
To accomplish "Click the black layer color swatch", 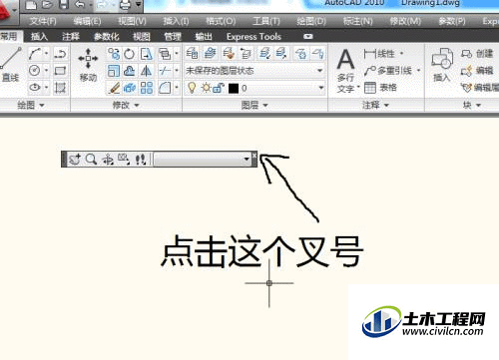I will pyautogui.click(x=234, y=88).
